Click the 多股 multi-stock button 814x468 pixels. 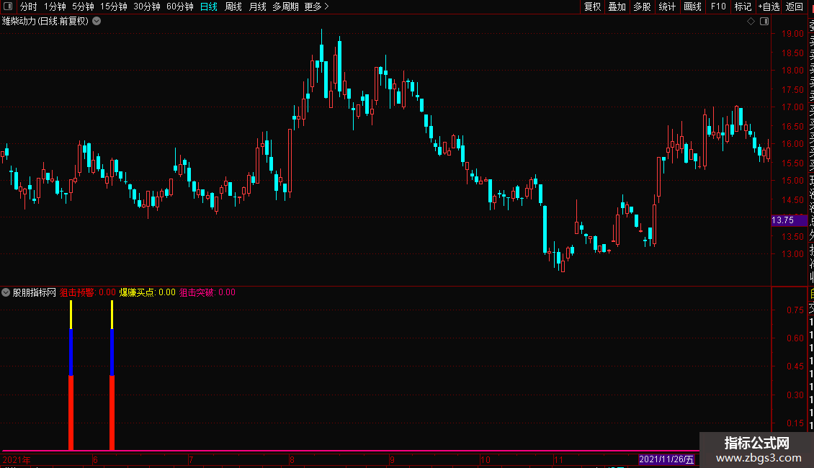(642, 6)
